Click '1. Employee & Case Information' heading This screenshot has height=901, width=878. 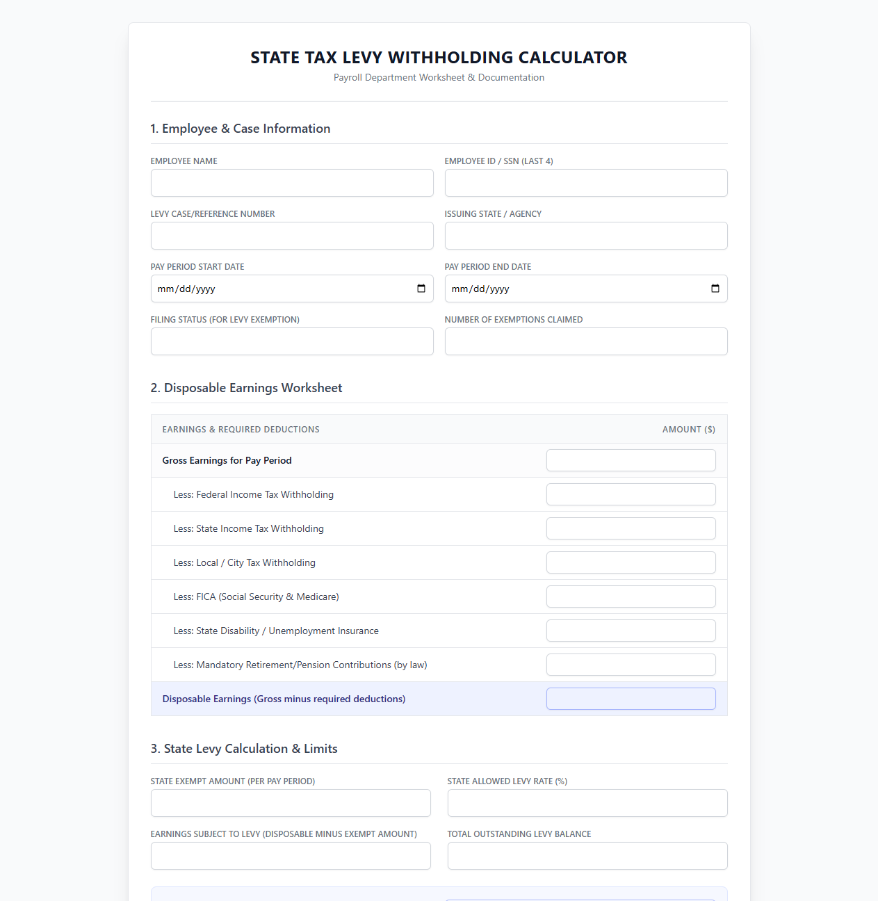241,129
